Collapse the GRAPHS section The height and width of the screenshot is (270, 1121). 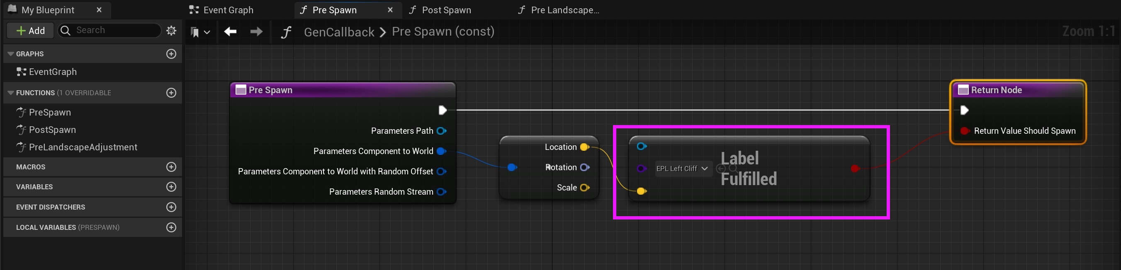pos(11,54)
